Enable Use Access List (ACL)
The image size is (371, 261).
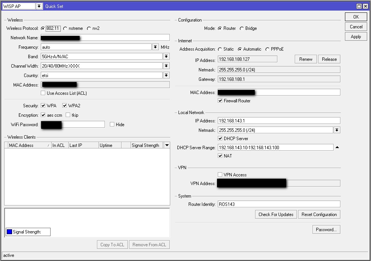pos(43,93)
